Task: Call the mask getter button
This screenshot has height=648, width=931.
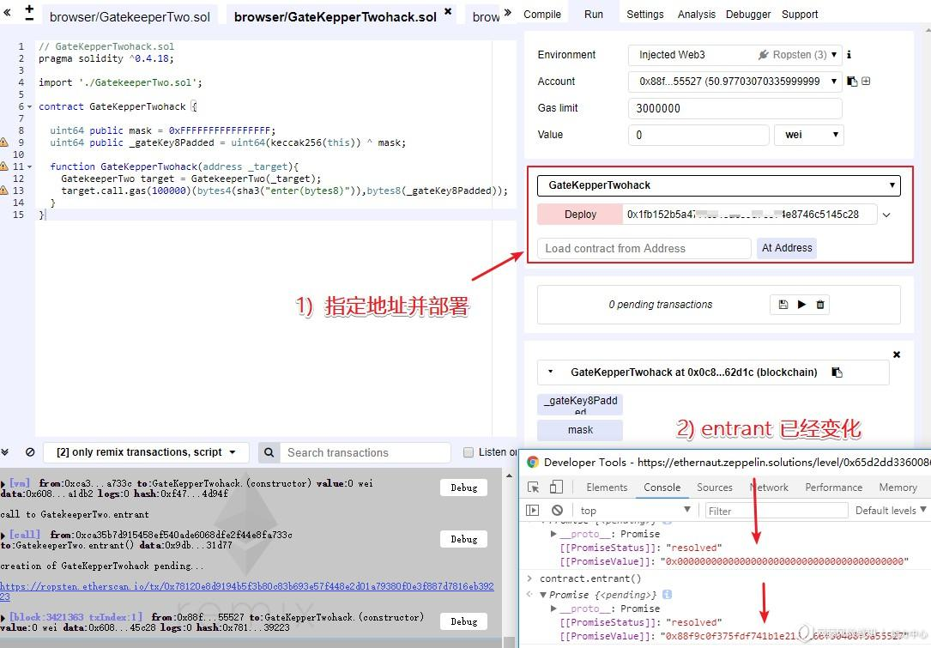Action: click(x=580, y=430)
